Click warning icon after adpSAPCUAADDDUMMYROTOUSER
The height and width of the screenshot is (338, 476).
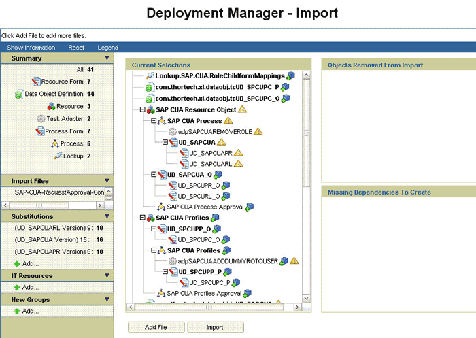coord(294,260)
